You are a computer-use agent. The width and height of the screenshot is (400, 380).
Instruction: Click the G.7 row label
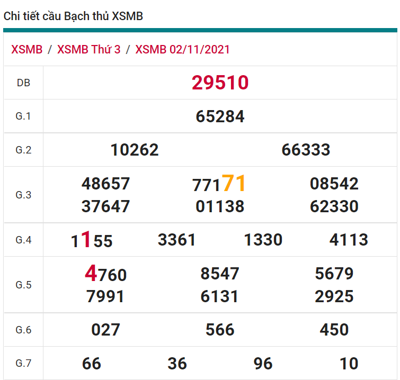23,364
